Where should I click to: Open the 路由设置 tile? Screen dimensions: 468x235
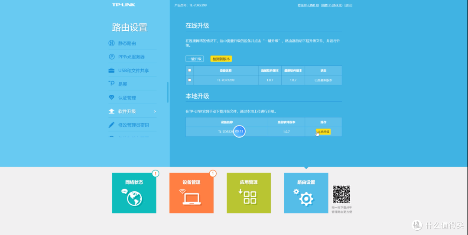306,193
